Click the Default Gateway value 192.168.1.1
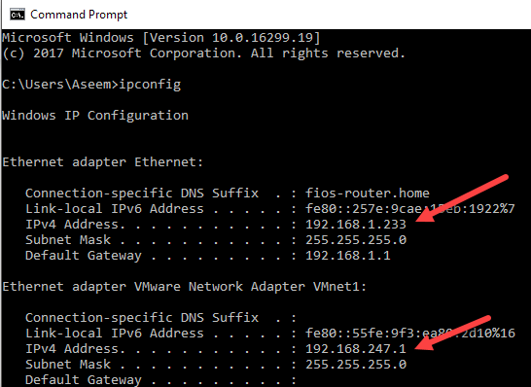 pyautogui.click(x=348, y=256)
